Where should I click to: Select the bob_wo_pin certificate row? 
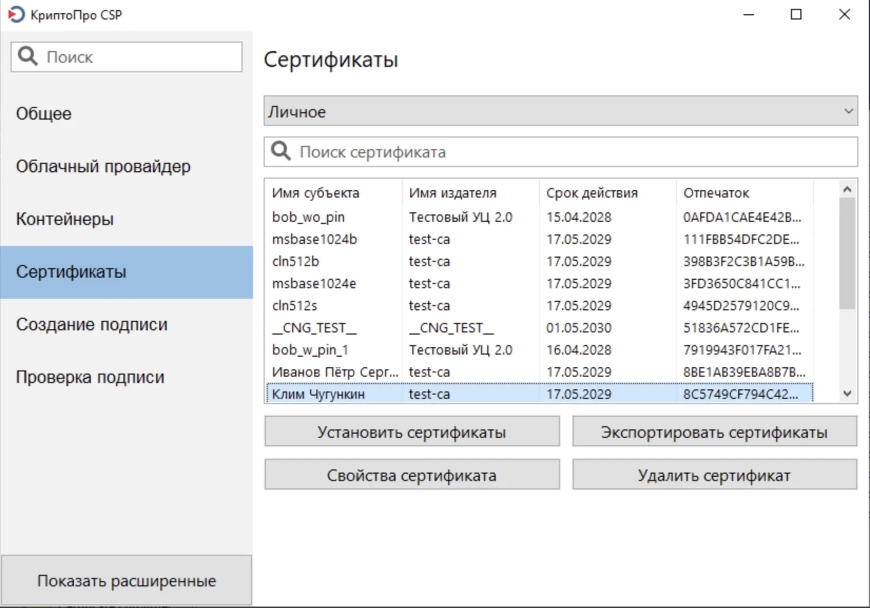click(x=308, y=217)
